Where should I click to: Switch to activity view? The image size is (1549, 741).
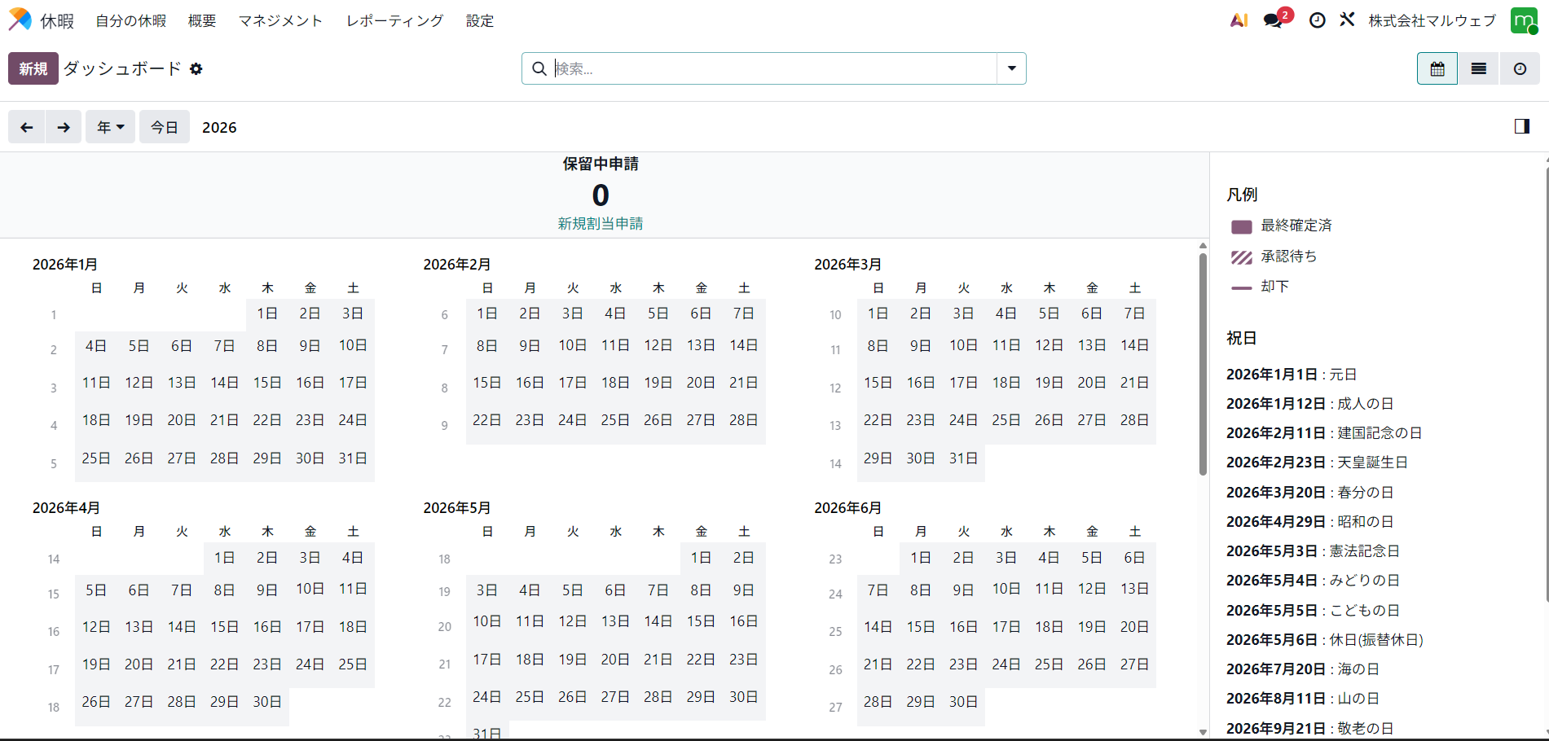click(1520, 68)
